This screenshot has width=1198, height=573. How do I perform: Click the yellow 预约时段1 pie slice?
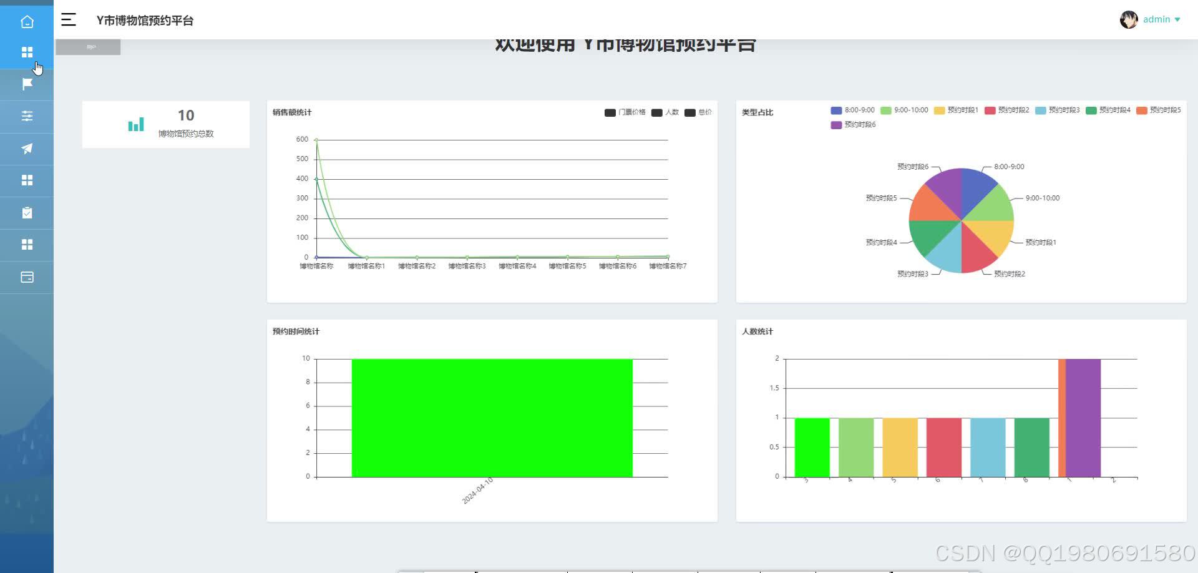pyautogui.click(x=993, y=233)
